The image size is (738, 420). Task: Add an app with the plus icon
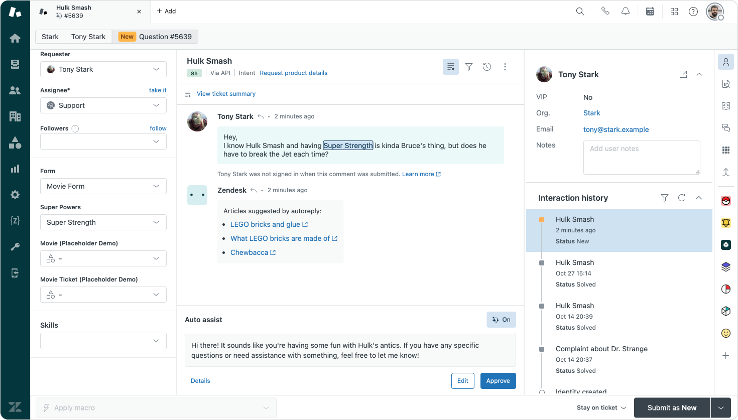point(726,355)
